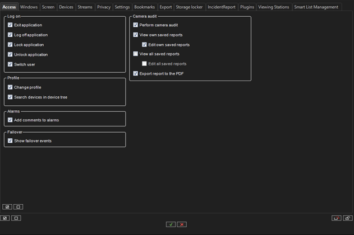Click the Camera audit group title
Viewport: 354px width, 235px height.
point(145,16)
